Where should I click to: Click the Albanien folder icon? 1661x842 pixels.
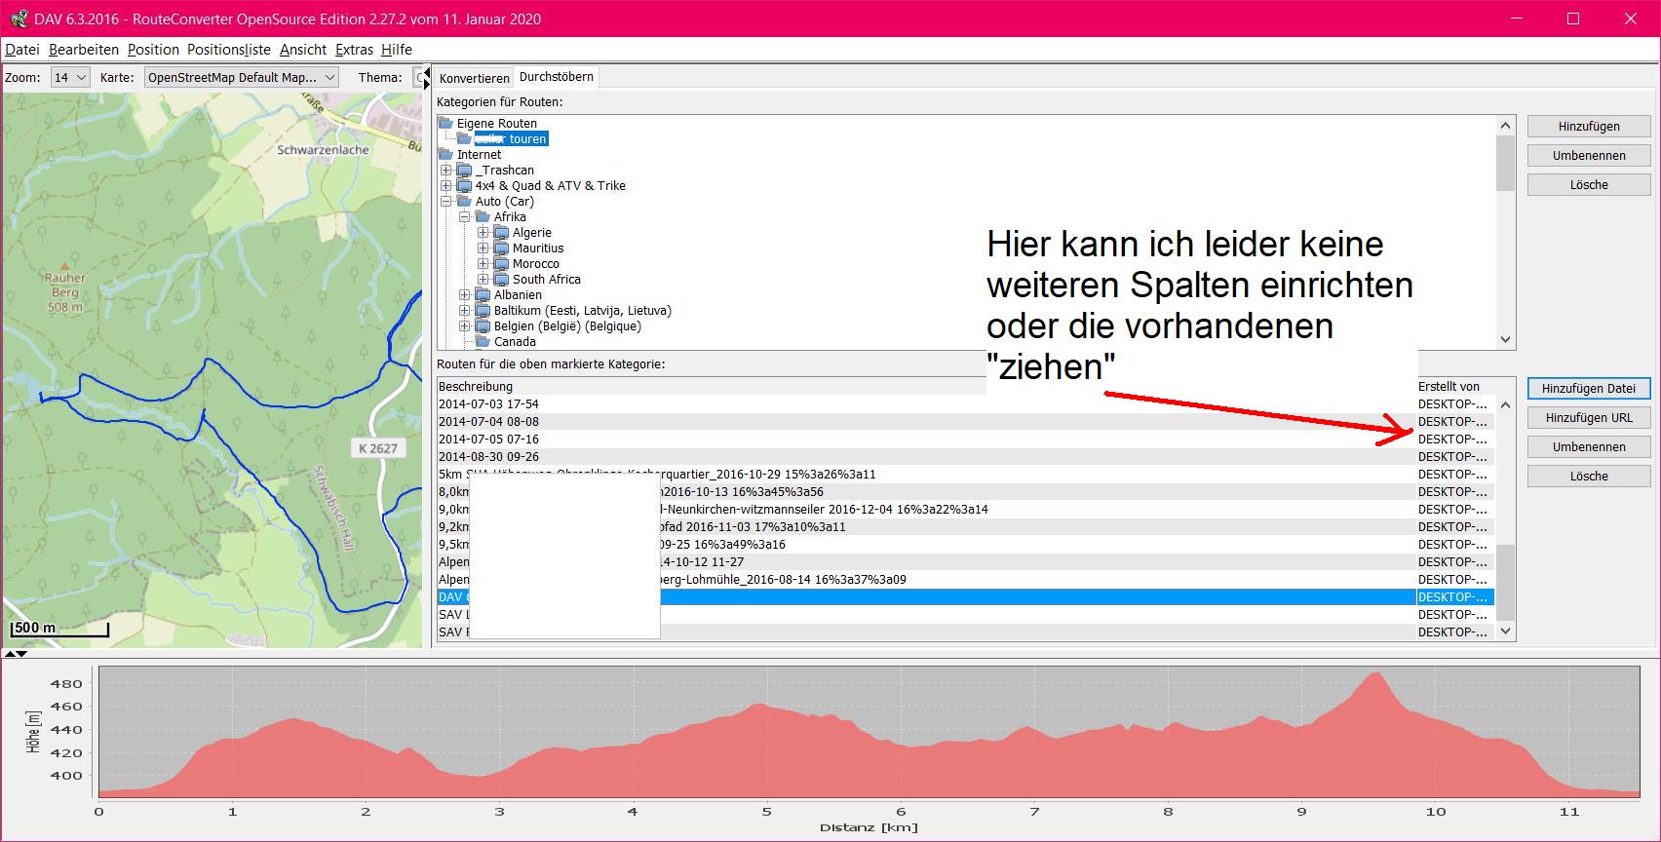point(483,295)
